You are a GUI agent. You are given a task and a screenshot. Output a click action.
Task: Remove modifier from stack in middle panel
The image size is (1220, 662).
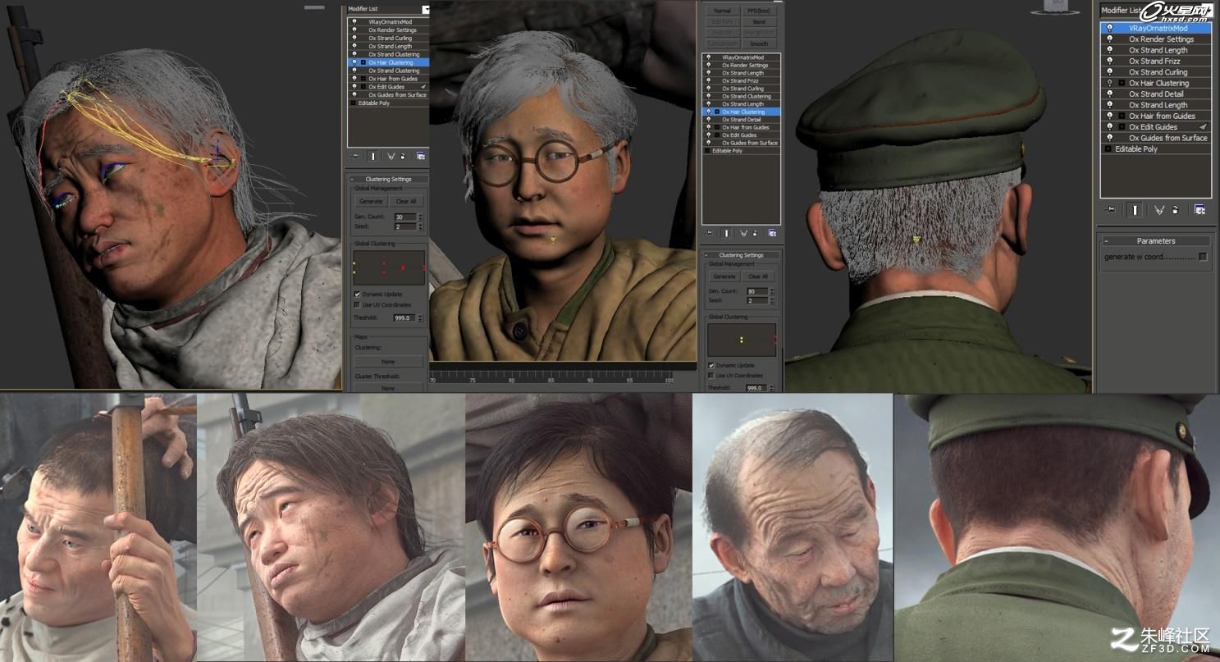(x=756, y=232)
